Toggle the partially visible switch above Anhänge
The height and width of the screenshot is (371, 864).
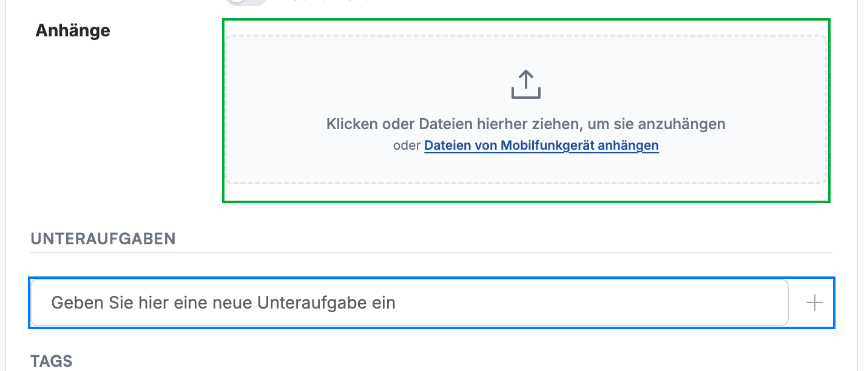click(x=246, y=2)
